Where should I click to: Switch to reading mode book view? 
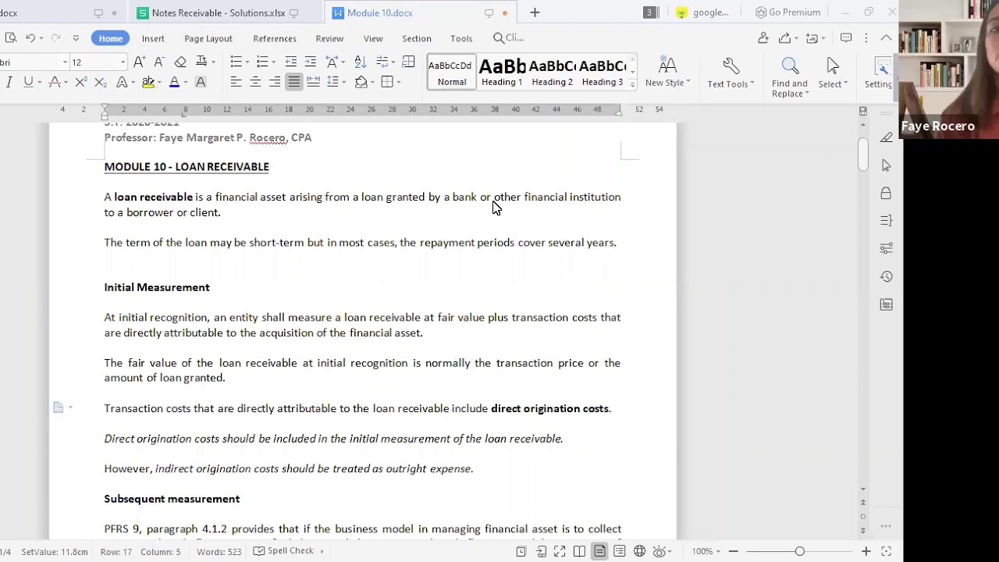pyautogui.click(x=579, y=551)
